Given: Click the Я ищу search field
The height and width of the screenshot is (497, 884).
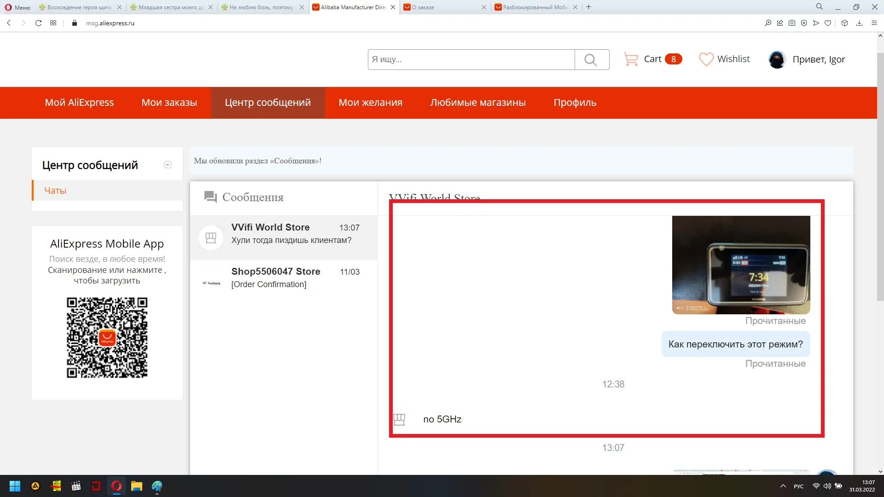Looking at the screenshot, I should 471,60.
